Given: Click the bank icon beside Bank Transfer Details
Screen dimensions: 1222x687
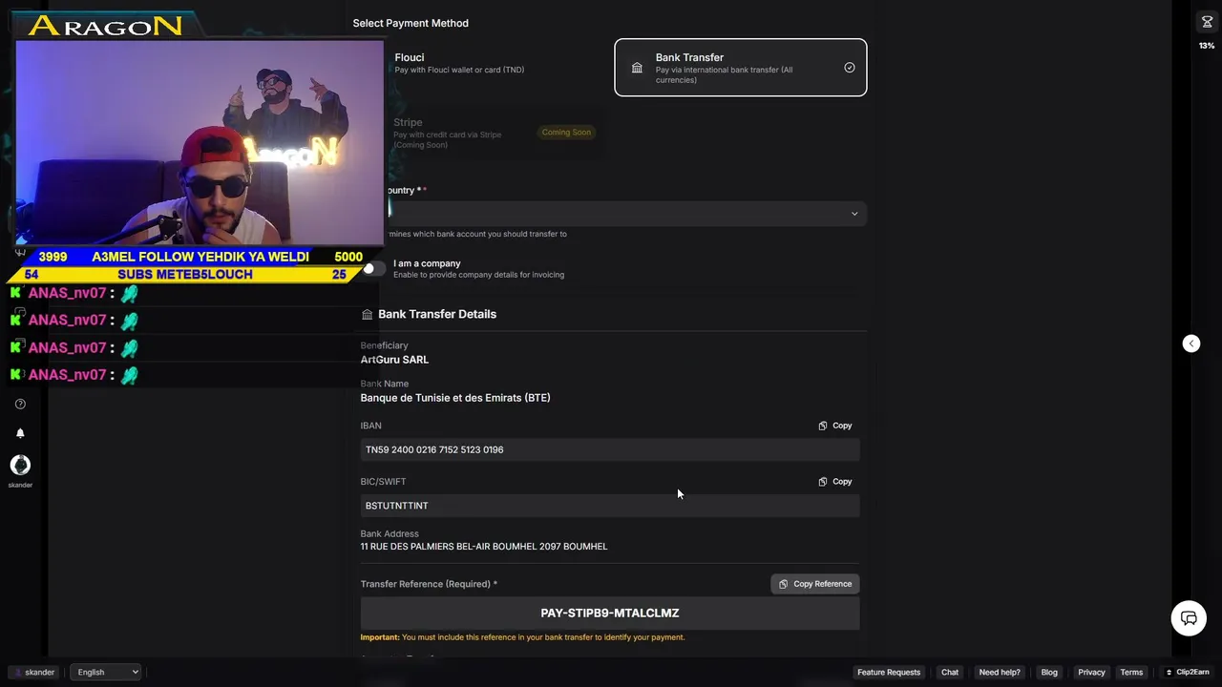Looking at the screenshot, I should [x=367, y=314].
